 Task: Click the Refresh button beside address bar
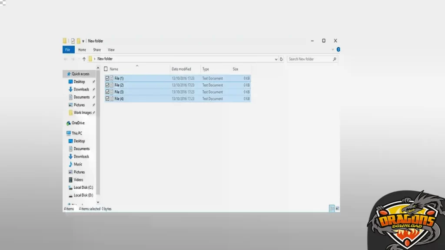click(x=282, y=59)
